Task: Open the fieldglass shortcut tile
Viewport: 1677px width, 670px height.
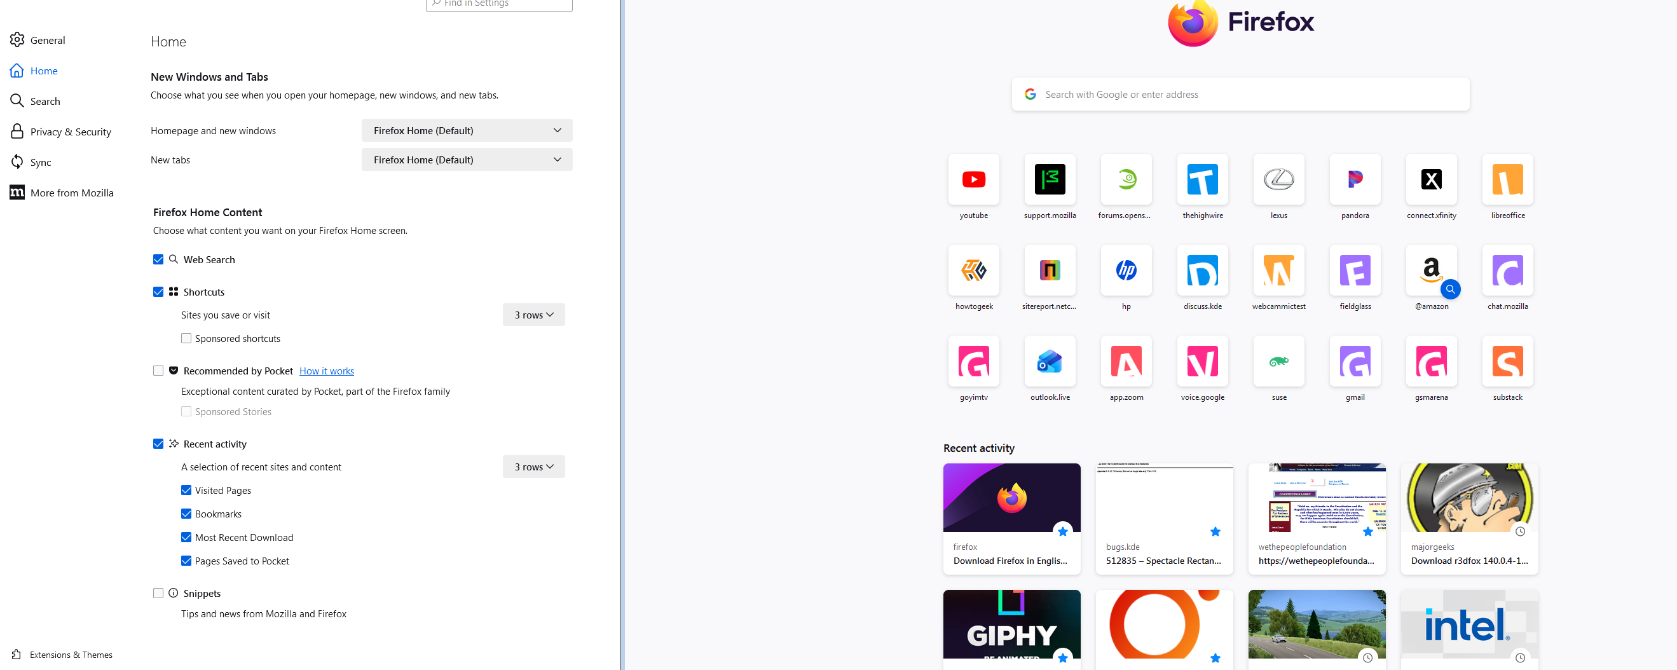Action: (x=1355, y=270)
